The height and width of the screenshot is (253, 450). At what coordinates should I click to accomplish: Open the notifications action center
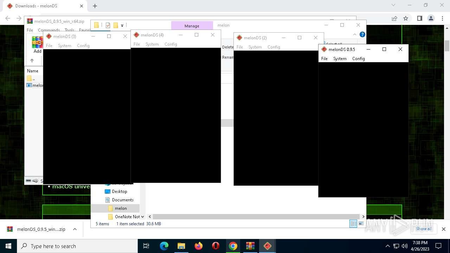coord(438,246)
